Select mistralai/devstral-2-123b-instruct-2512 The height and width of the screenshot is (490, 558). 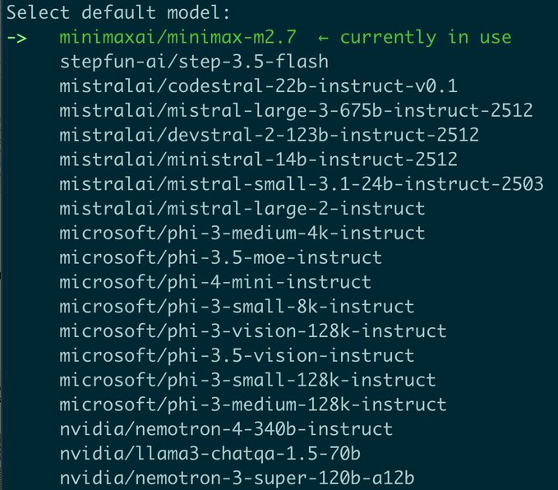coord(269,136)
